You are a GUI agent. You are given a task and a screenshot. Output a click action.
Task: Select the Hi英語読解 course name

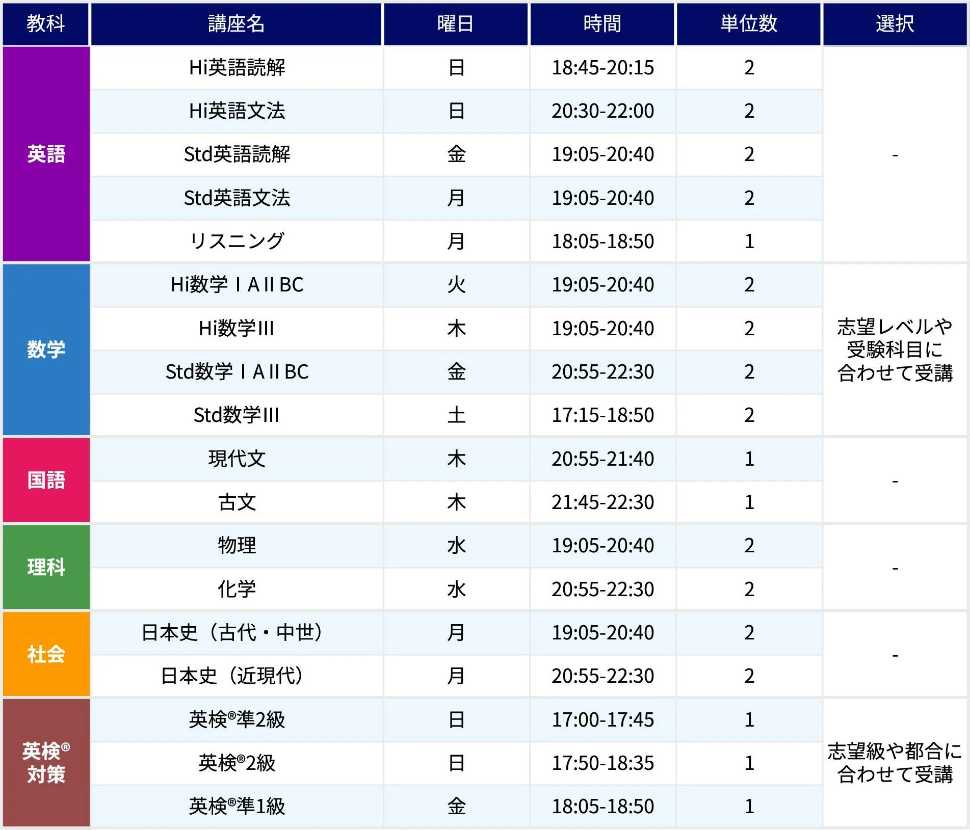(x=237, y=67)
